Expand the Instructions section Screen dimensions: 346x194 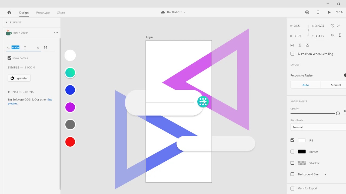coord(21,92)
